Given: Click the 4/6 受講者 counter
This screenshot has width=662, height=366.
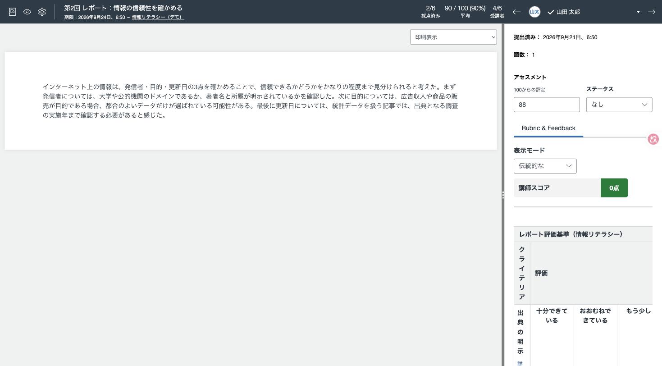Looking at the screenshot, I should (497, 12).
